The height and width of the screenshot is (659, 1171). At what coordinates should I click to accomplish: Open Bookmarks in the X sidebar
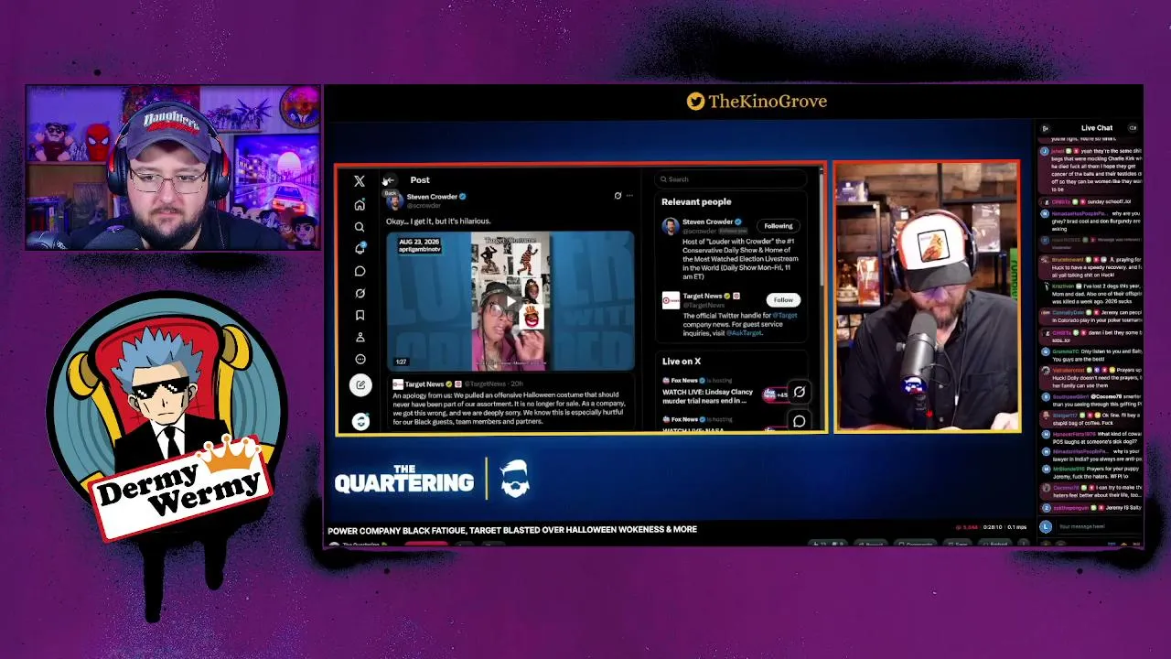(x=360, y=315)
